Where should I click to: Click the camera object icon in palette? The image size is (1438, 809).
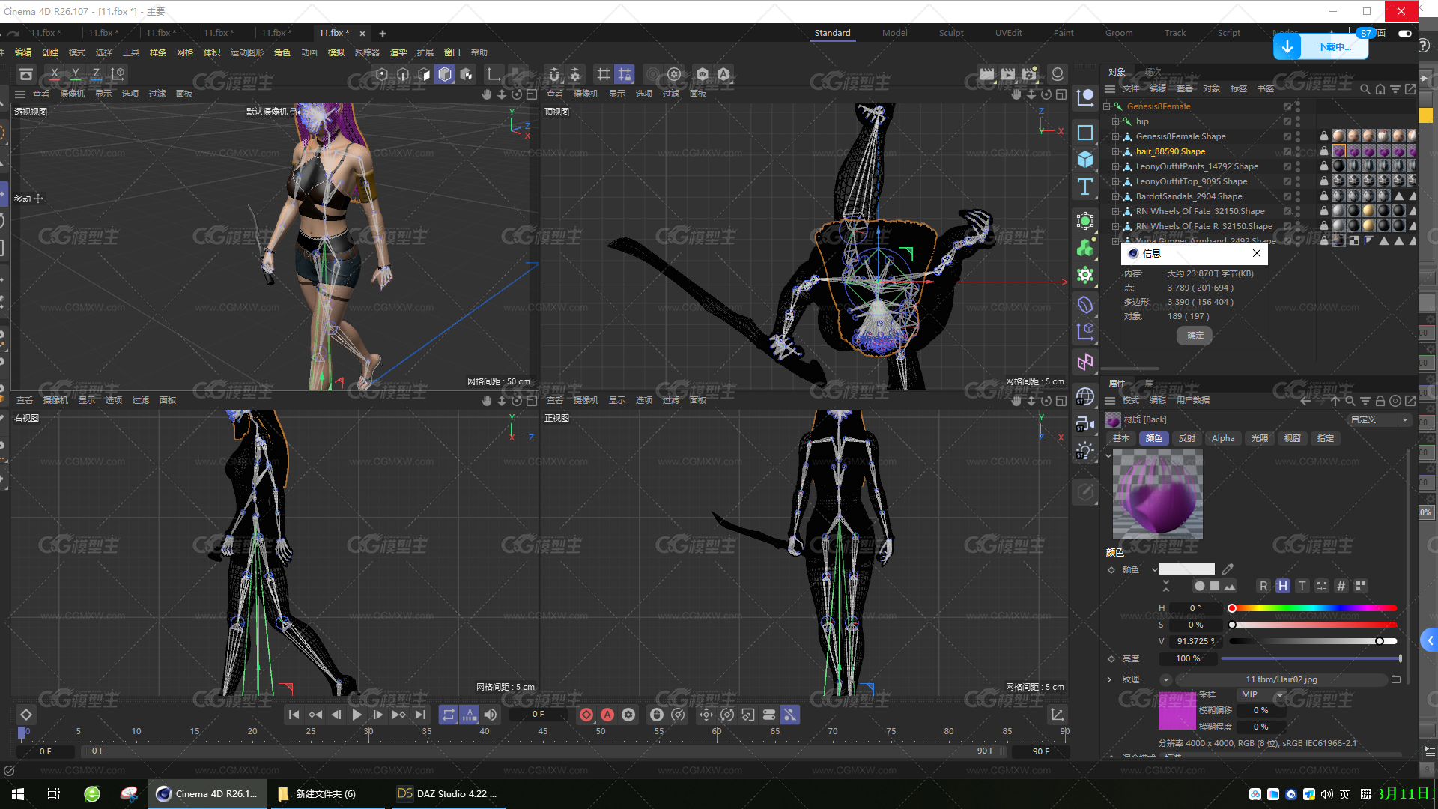(x=1085, y=425)
